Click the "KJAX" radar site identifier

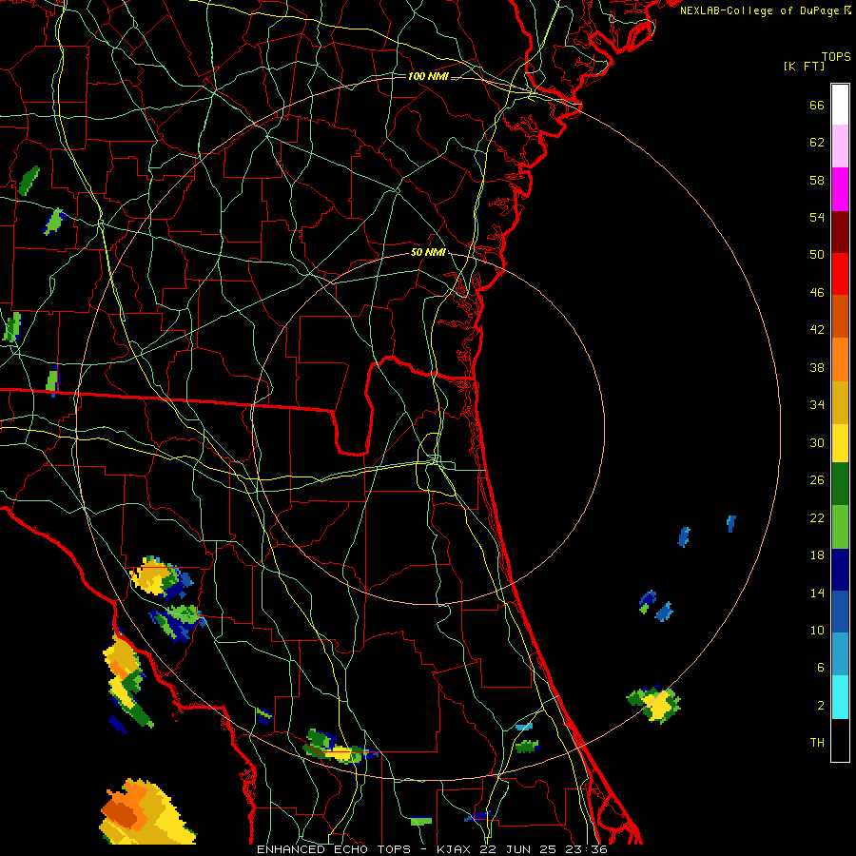click(455, 849)
